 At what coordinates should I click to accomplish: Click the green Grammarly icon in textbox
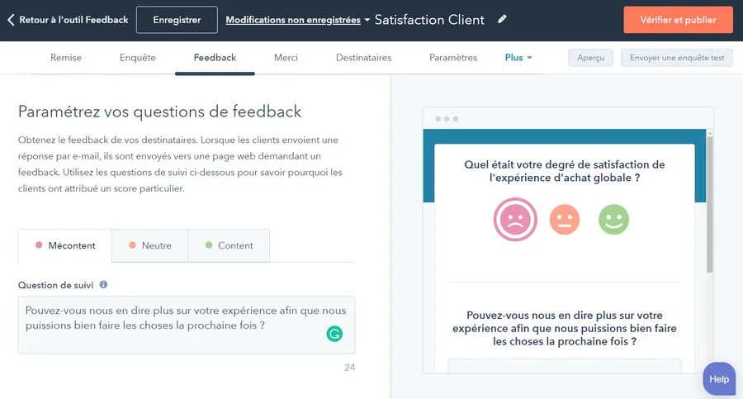(334, 334)
